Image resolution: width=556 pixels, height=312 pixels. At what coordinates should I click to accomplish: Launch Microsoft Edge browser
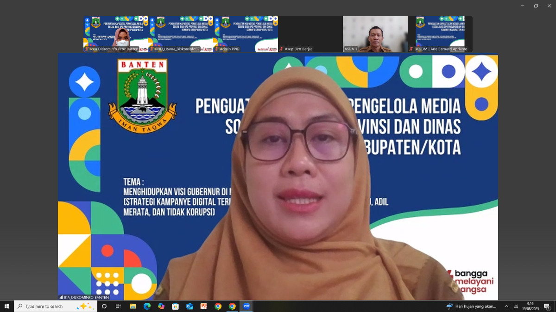[x=147, y=306]
